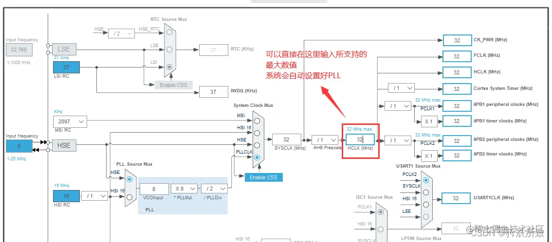Click the grey Enable CSS under RTC Mux
The image size is (552, 242).
coord(173,85)
